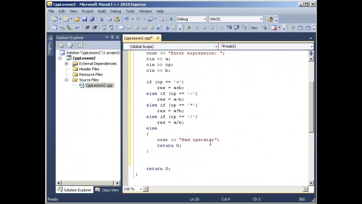Open the Window menu
Viewport: 362px width, 204px height.
[145, 11]
